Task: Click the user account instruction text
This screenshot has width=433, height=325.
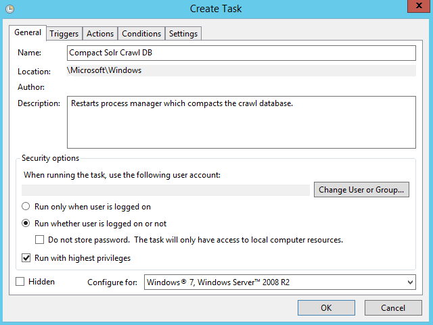Action: coord(122,175)
